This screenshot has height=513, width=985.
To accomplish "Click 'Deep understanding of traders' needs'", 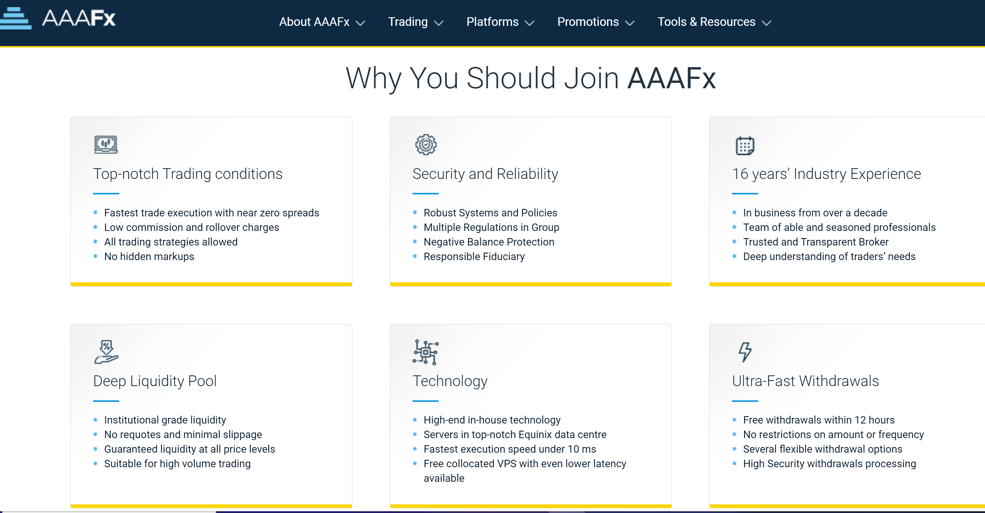I will pos(829,256).
